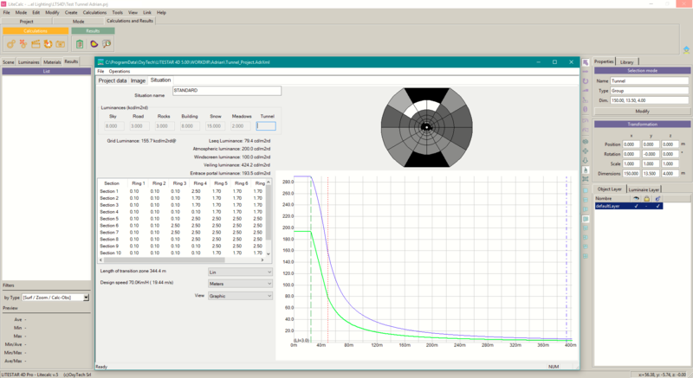Click the delete calculation gear icon

tap(23, 43)
